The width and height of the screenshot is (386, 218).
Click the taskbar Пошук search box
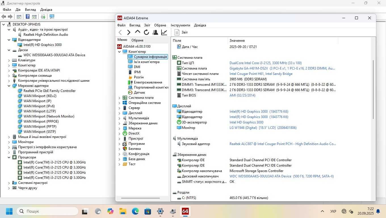pos(47,211)
